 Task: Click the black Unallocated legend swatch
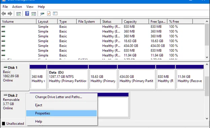pyautogui.click(x=4, y=123)
